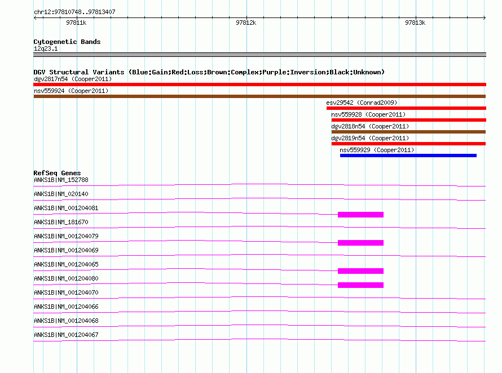Viewport: 502px width, 373px height.
Task: Click the 12q23.1 band label
Action: click(46, 48)
